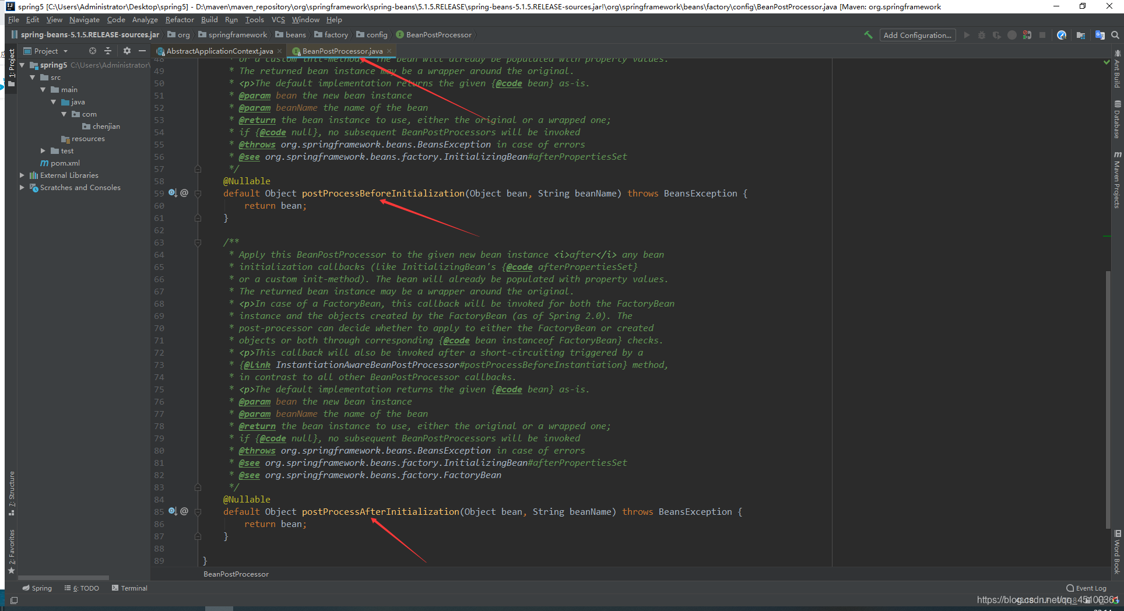Collapse the src folder node
Image resolution: width=1124 pixels, height=611 pixels.
[33, 77]
